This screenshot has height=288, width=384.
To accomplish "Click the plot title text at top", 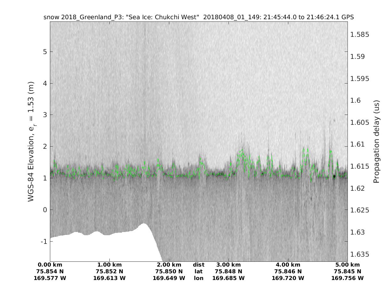I will [198, 17].
